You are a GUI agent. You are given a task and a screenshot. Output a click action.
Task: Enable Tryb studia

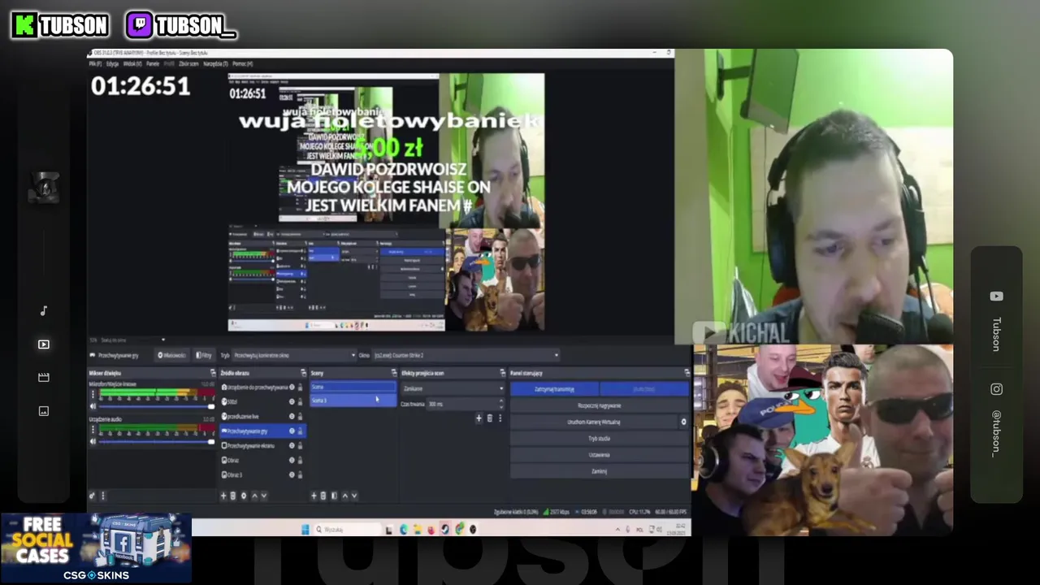(600, 439)
